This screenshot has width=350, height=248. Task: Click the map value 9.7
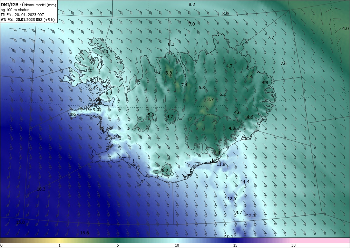239,213
